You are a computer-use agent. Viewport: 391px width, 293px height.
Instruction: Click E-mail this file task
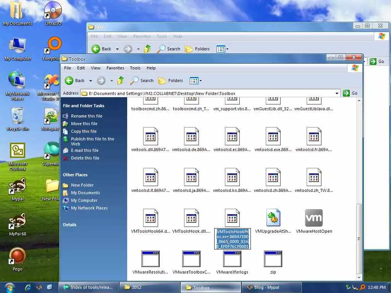click(x=84, y=150)
